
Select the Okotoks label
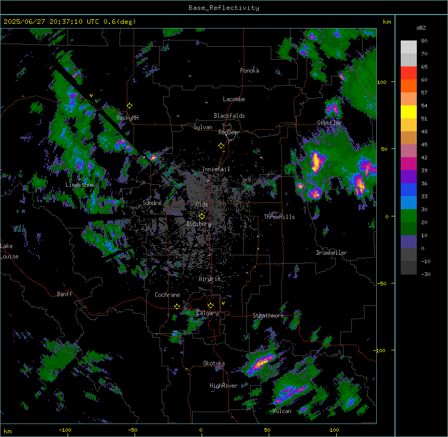(214, 363)
